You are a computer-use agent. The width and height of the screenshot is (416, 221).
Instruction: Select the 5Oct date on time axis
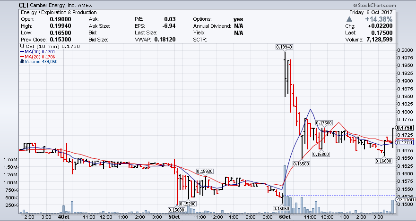point(174,217)
